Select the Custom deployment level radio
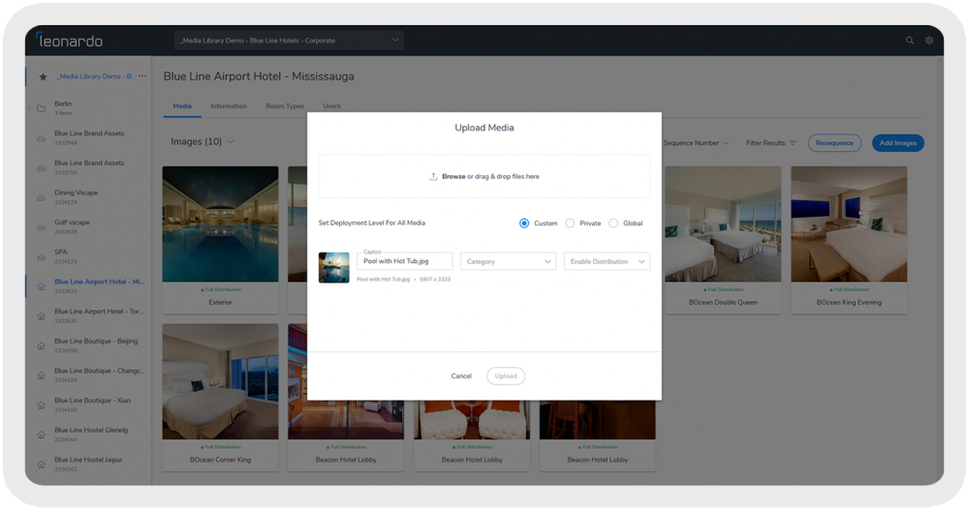 tap(524, 224)
